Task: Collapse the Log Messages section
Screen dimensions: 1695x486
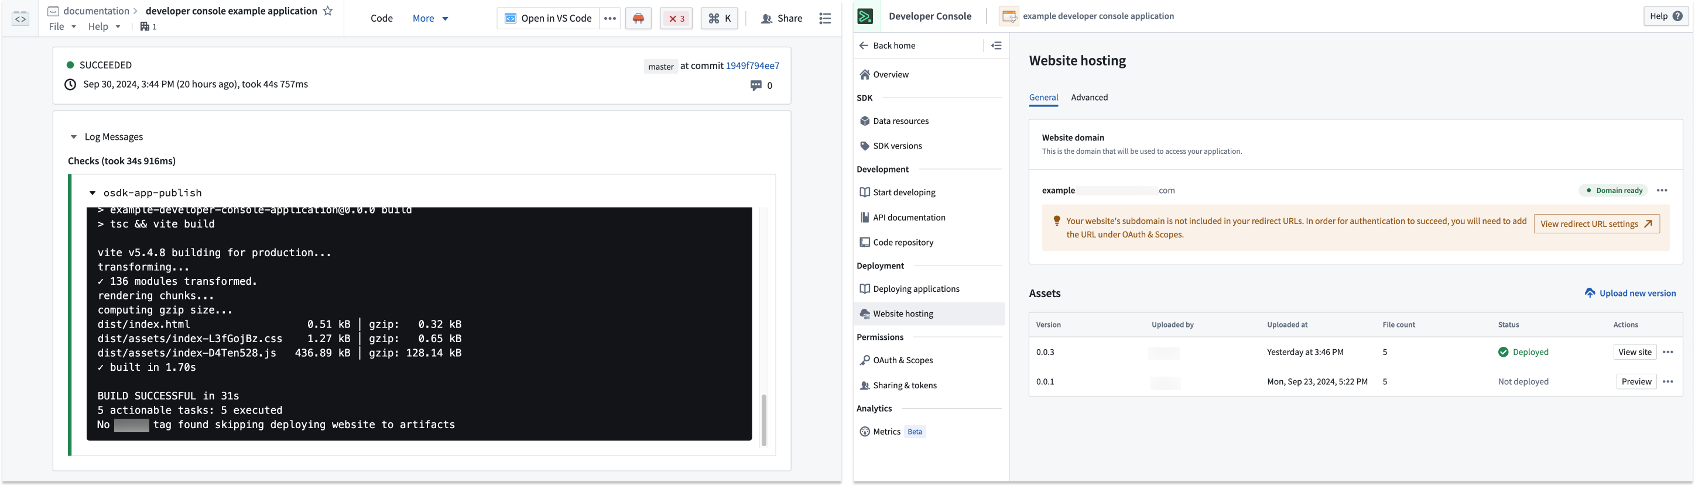Action: [74, 137]
